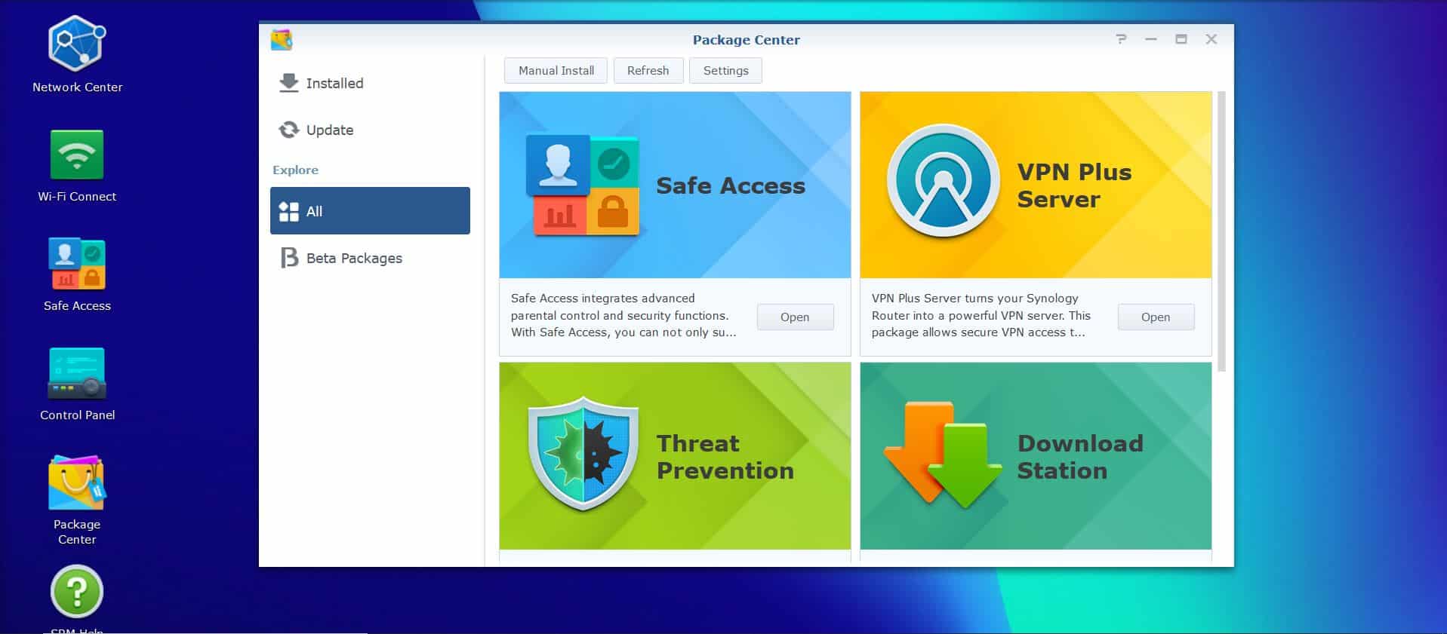Click the All grid icon in sidebar
1447x634 pixels.
[288, 211]
